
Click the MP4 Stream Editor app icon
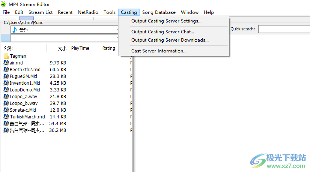(x=3, y=4)
